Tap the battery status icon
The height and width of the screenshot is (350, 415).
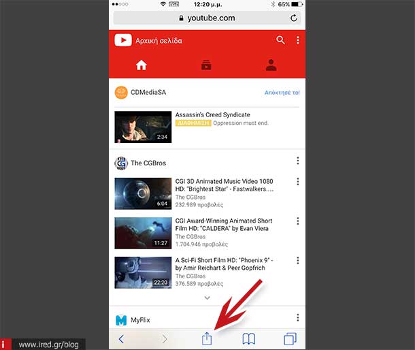tap(297, 4)
